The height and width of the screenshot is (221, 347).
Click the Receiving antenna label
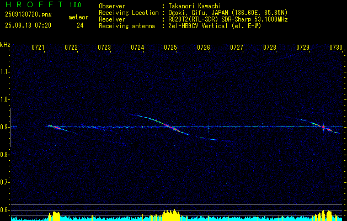(127, 26)
